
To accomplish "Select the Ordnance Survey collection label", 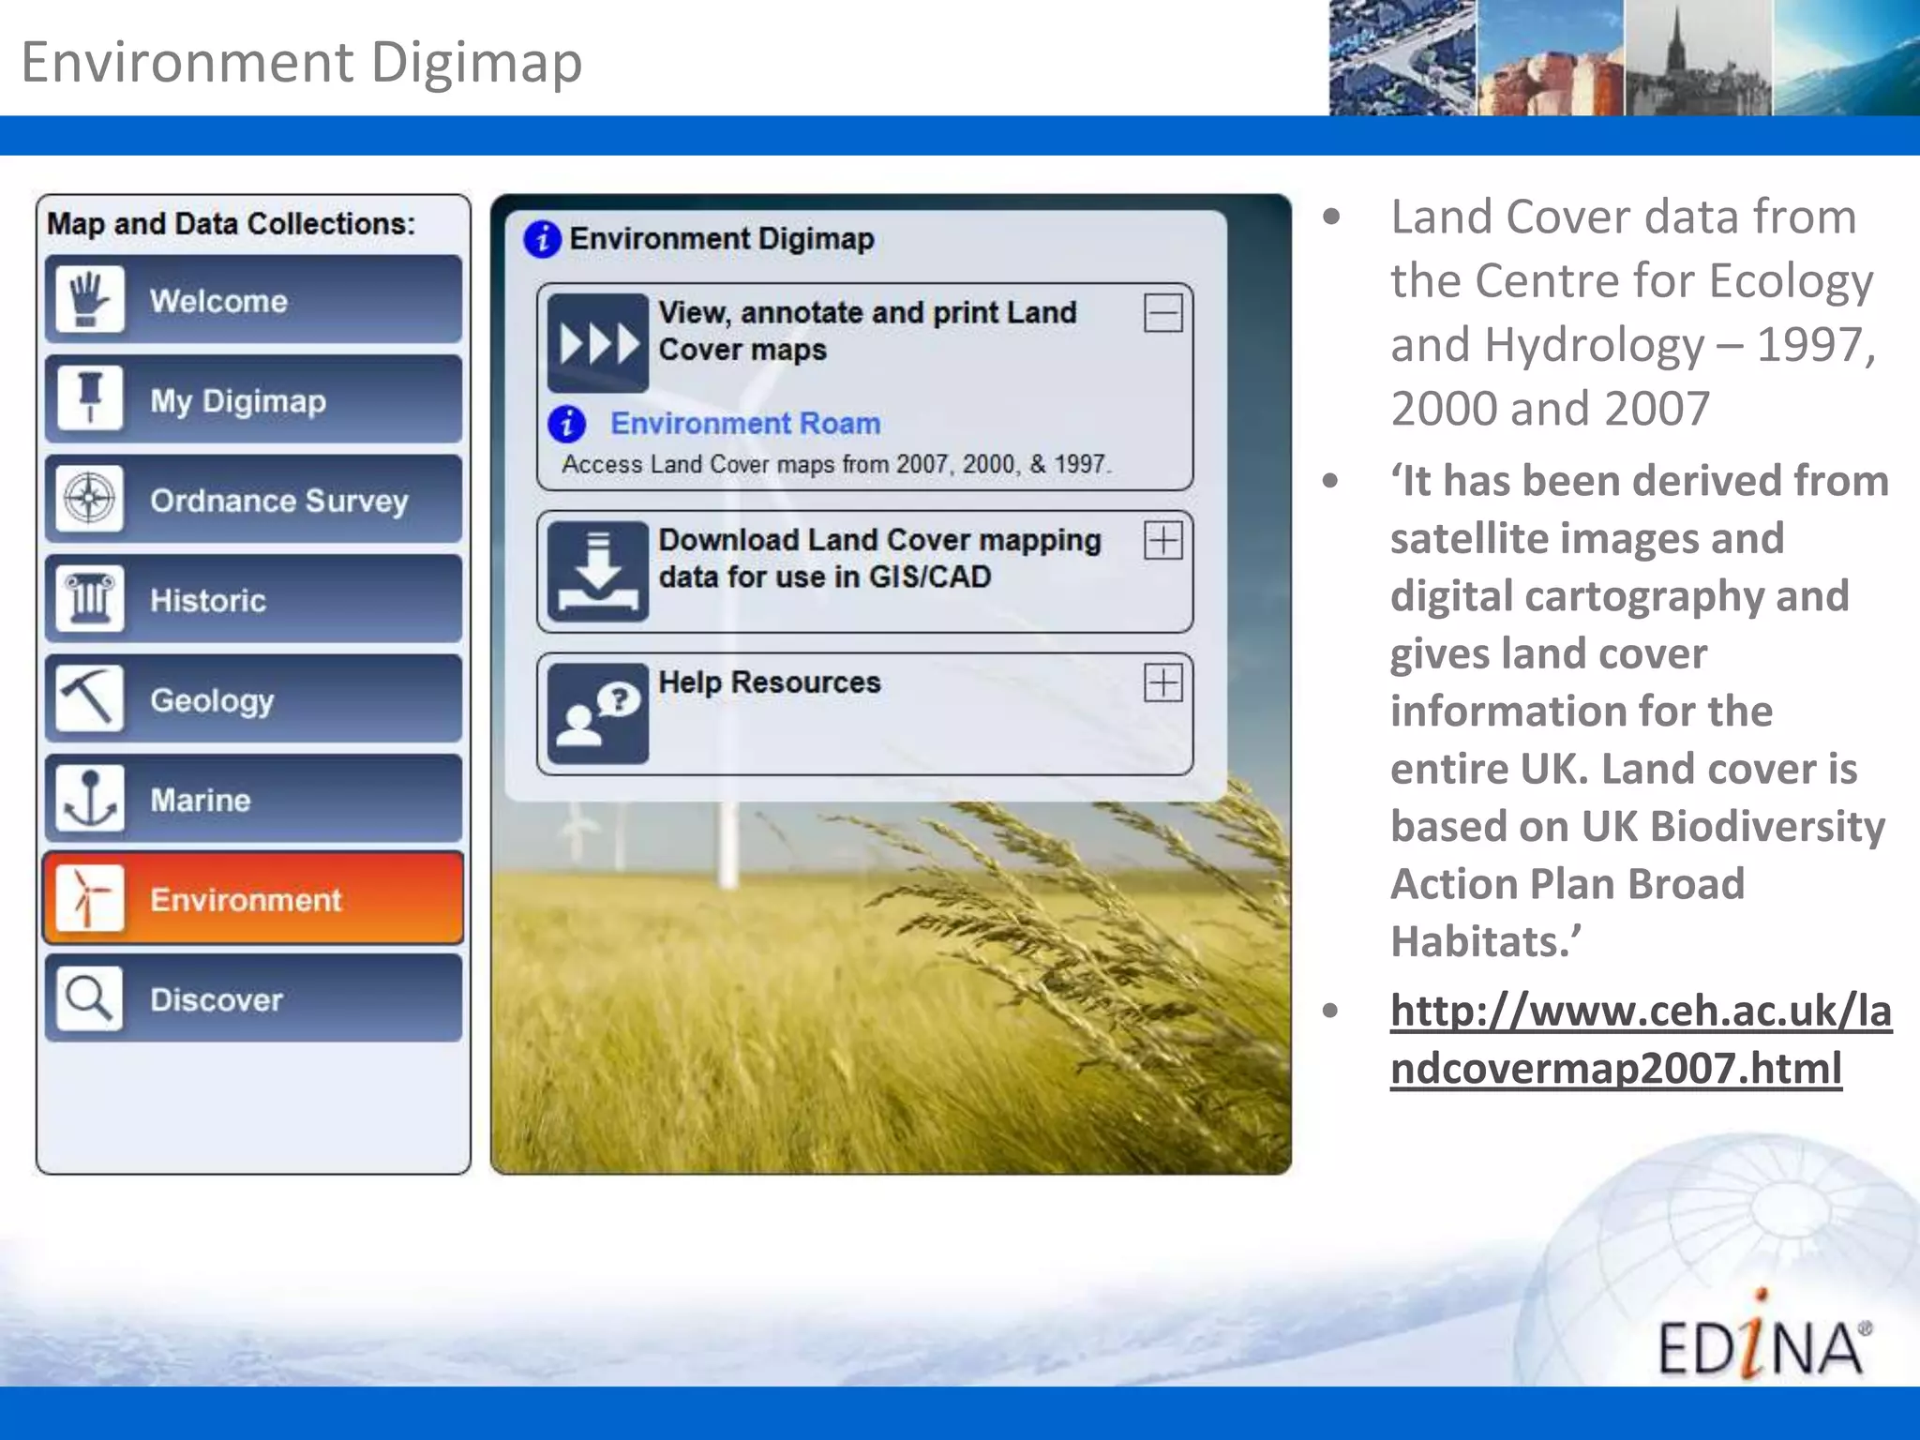I will (x=279, y=501).
